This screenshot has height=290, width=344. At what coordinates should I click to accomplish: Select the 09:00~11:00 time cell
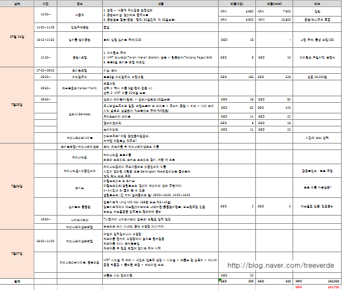click(x=46, y=241)
